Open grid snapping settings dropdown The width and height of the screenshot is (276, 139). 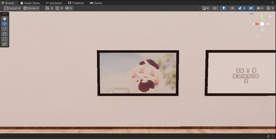[62, 8]
